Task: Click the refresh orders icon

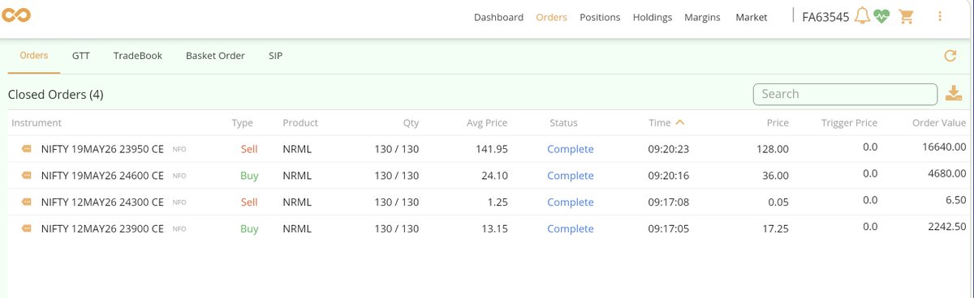Action: point(950,56)
